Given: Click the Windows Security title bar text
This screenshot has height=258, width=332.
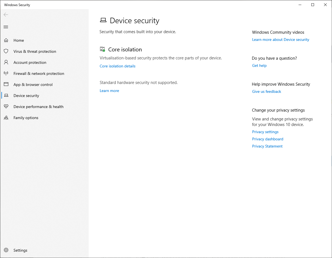Looking at the screenshot, I should pyautogui.click(x=17, y=5).
